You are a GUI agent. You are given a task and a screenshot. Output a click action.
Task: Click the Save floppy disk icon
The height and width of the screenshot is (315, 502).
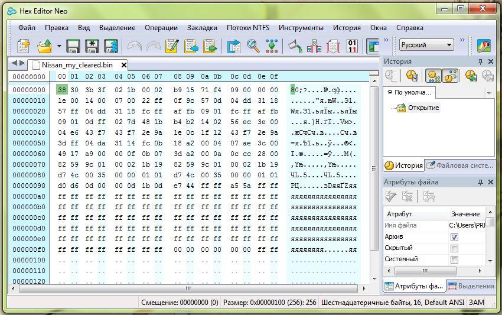pos(73,46)
